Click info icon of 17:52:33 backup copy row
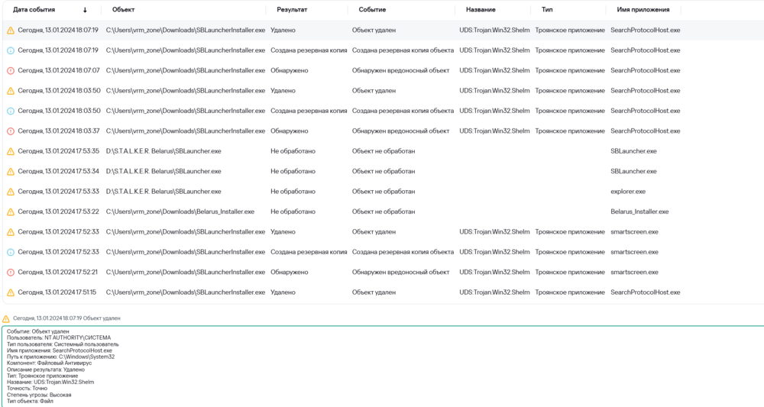The image size is (764, 407). pos(11,252)
